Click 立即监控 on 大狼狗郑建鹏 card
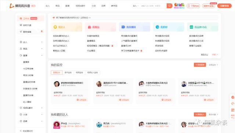This screenshot has height=133, width=235. 166,100
